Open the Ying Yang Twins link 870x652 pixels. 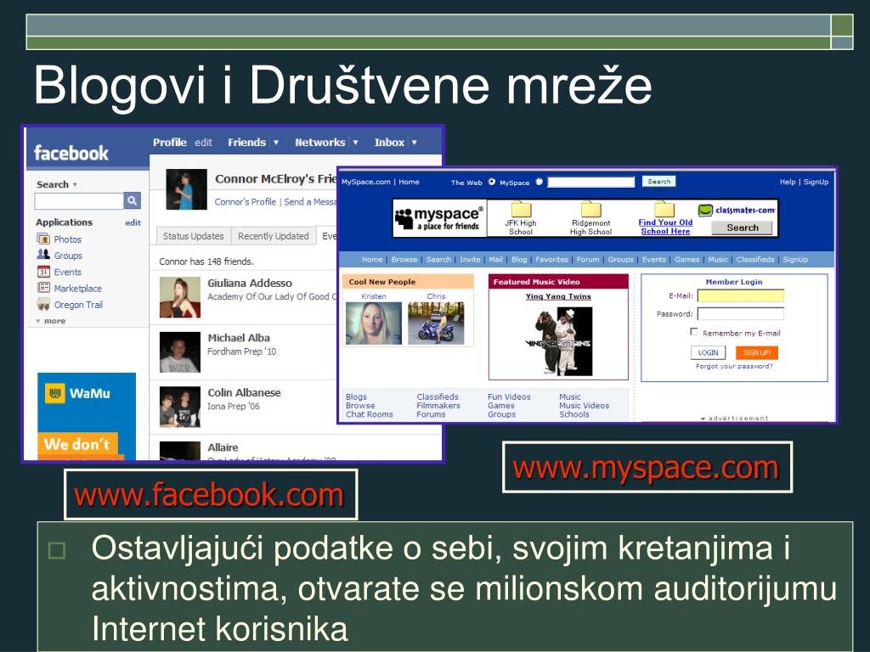click(x=558, y=296)
